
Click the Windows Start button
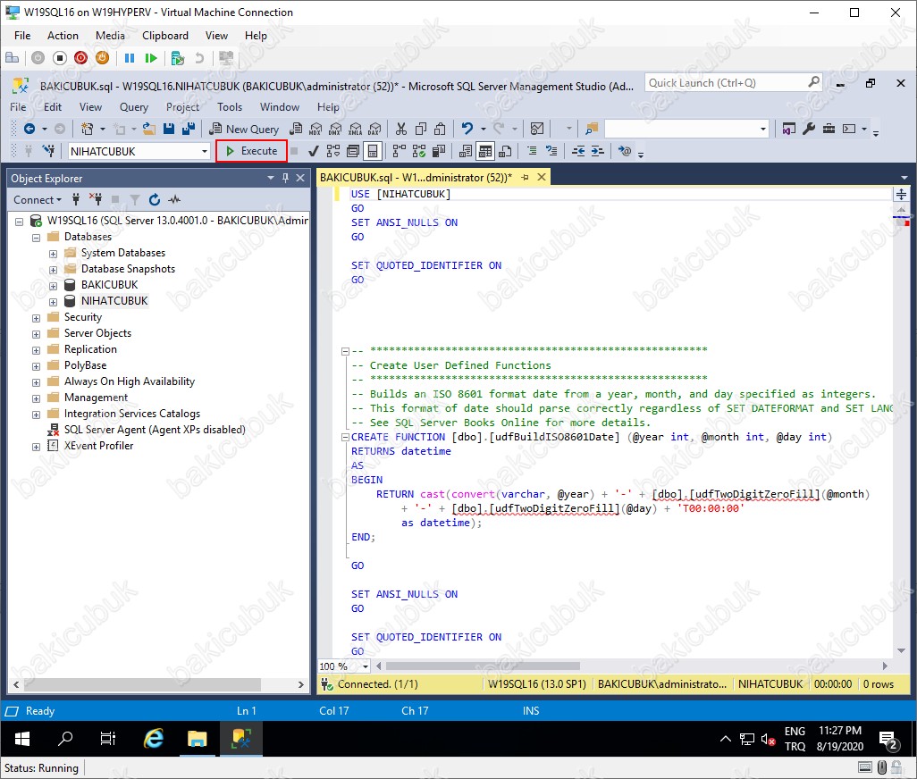(21, 739)
